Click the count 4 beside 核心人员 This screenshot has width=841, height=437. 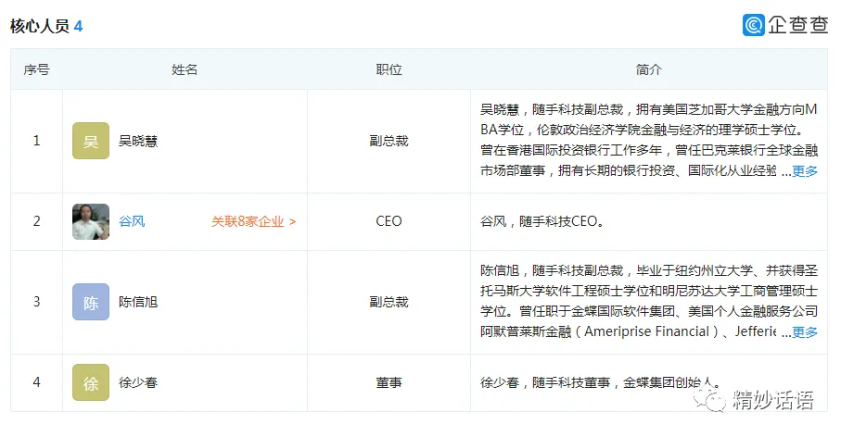click(79, 26)
